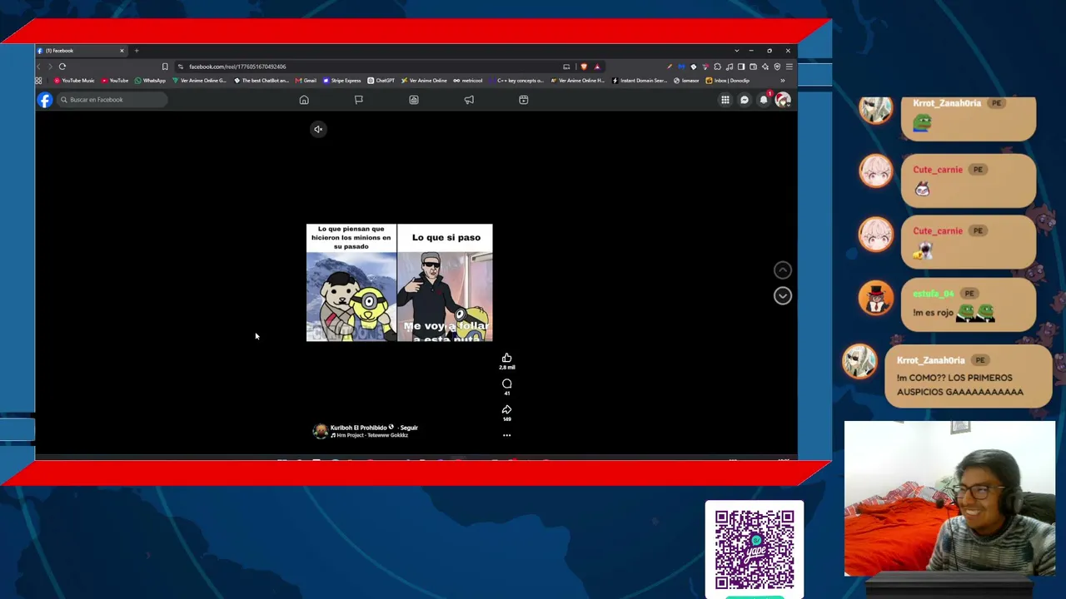Open the Hrn Project audio track link
Screen dimensions: 1066x599
[x=369, y=435]
